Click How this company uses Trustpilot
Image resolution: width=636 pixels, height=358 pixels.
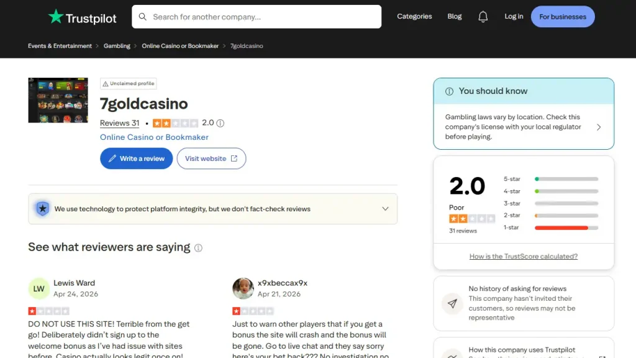tap(522, 350)
